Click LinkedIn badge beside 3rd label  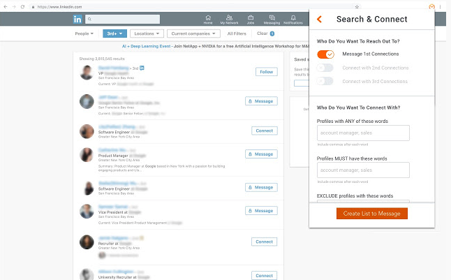(x=142, y=68)
